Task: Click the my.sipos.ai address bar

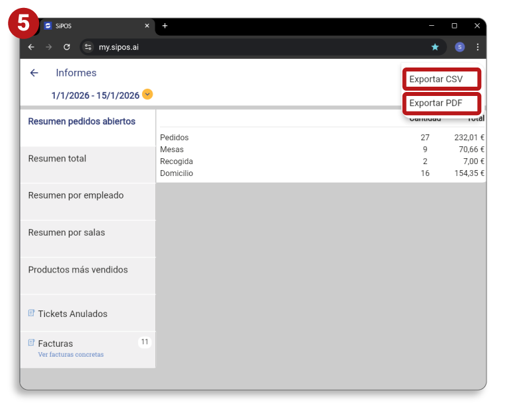Action: click(251, 47)
